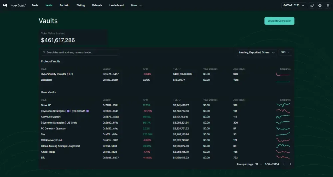Click the devices icon in header
Screen dimensions: 333x177
tap(312, 5)
